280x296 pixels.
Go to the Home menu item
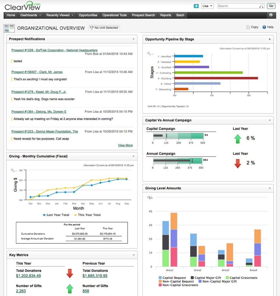pyautogui.click(x=11, y=15)
